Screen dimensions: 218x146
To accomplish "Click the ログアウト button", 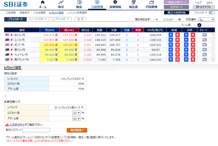I will [204, 7].
